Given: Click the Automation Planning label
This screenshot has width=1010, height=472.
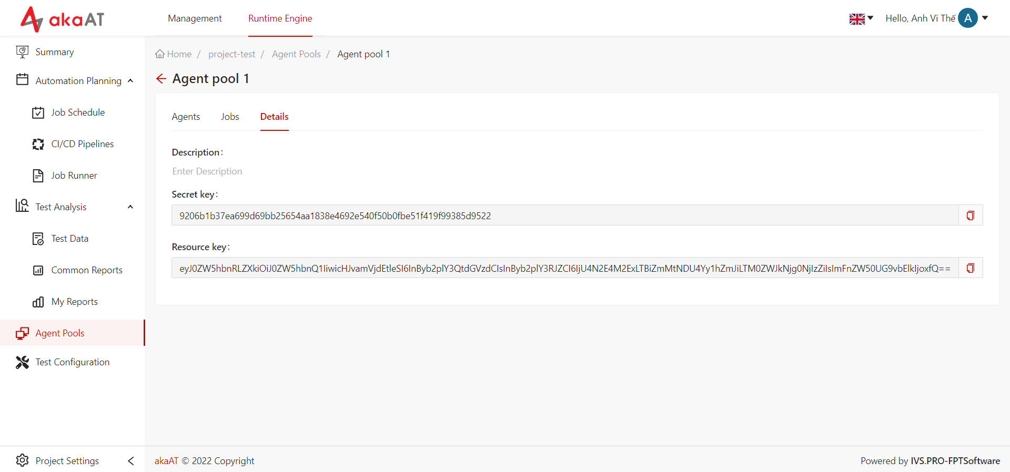Looking at the screenshot, I should tap(78, 81).
